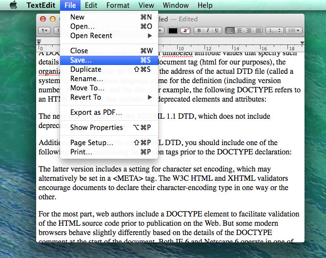
Task: Click the text "<META>" in the document
Action: click(x=128, y=178)
